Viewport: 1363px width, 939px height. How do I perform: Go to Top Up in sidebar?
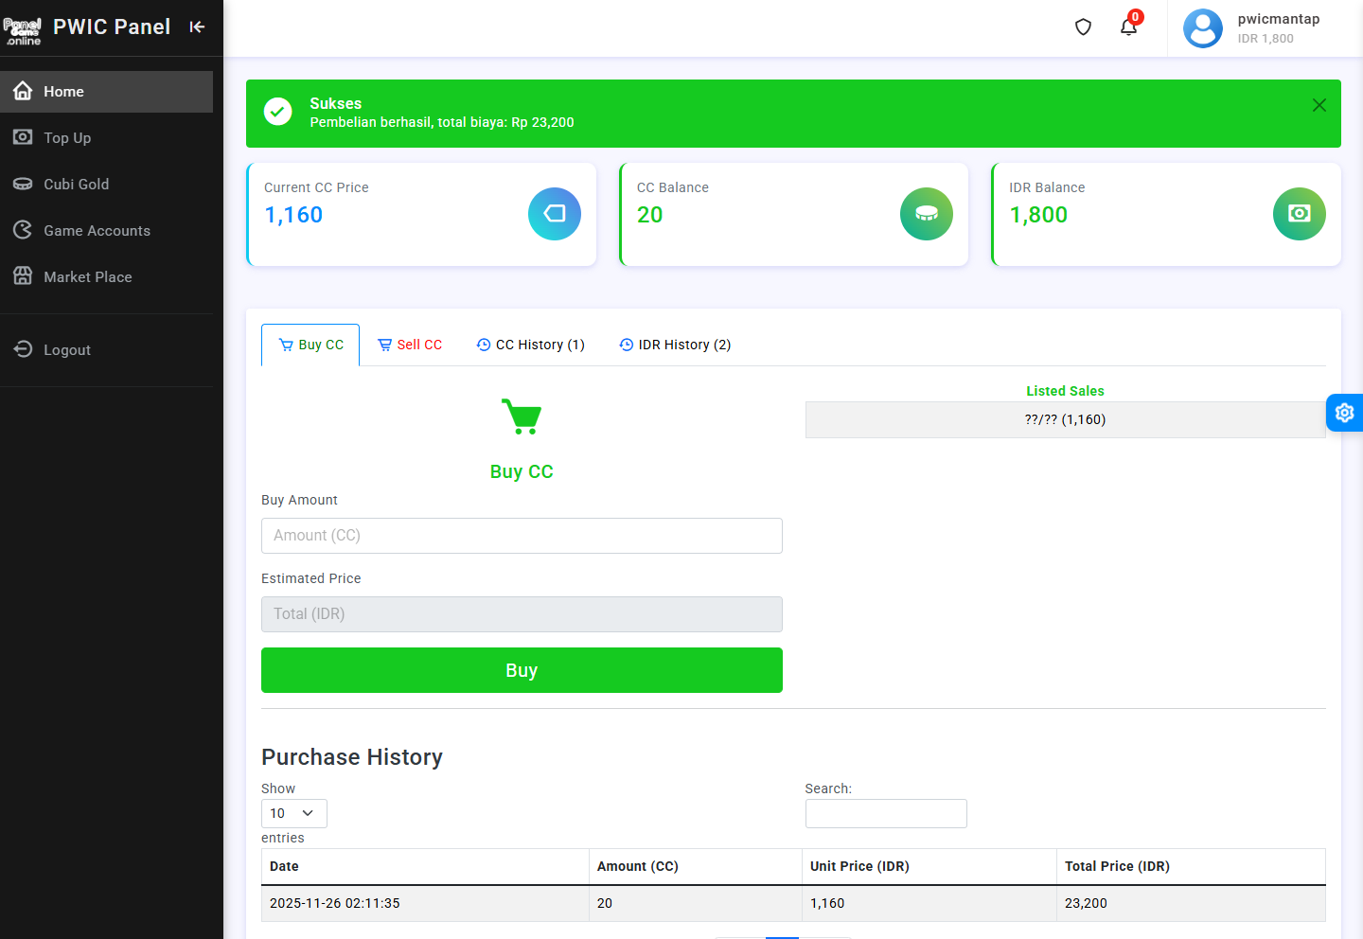[x=67, y=138]
